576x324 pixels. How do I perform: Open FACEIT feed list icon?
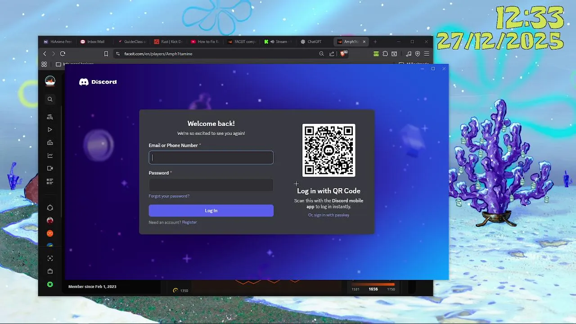tap(50, 181)
